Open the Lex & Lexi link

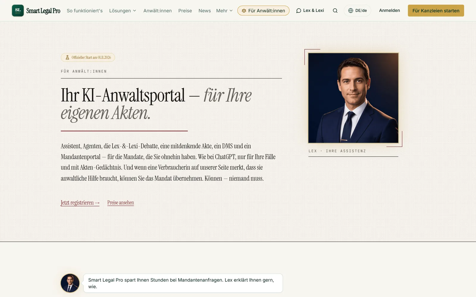[x=310, y=10]
